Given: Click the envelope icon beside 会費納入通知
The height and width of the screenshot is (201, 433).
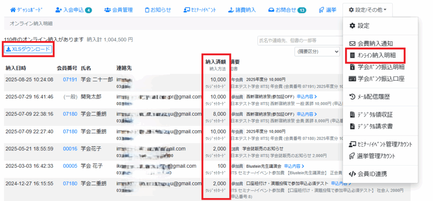Looking at the screenshot, I should (x=352, y=43).
